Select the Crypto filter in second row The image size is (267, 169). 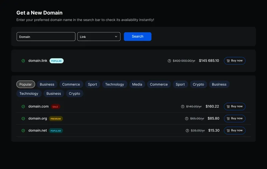pyautogui.click(x=74, y=93)
